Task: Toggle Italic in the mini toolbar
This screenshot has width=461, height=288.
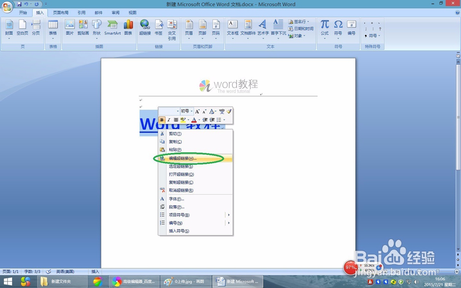Action: point(169,120)
